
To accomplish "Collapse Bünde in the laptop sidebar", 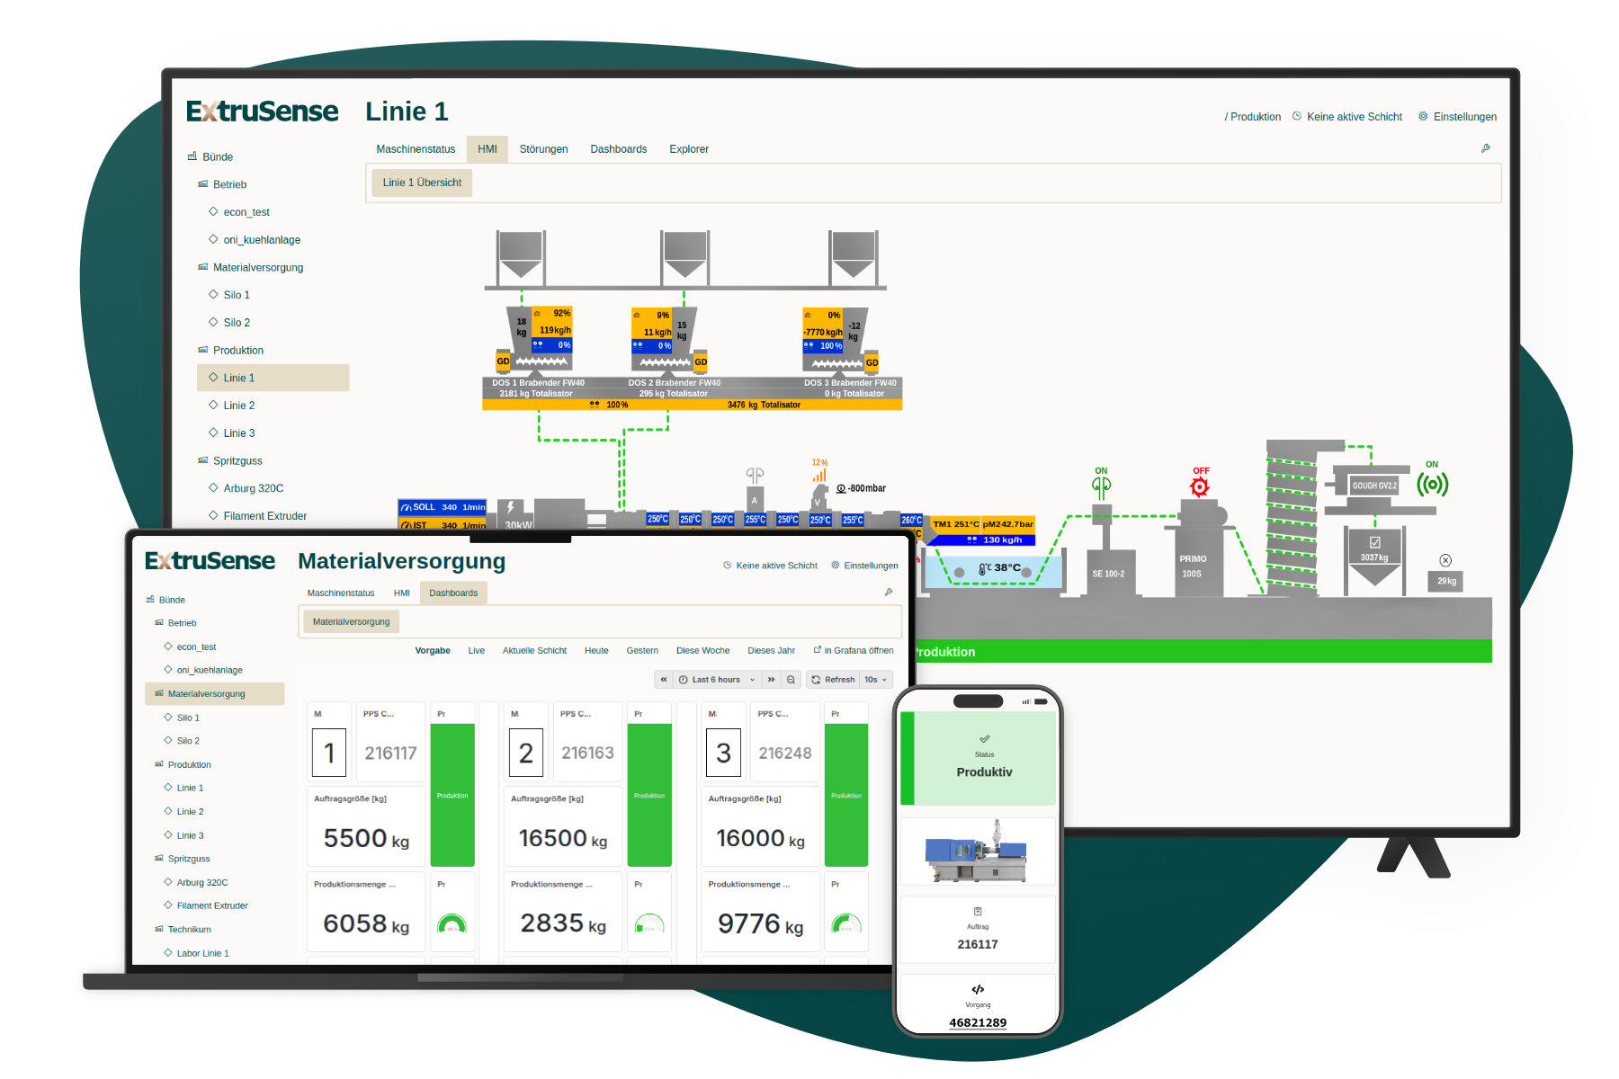I will 165,600.
